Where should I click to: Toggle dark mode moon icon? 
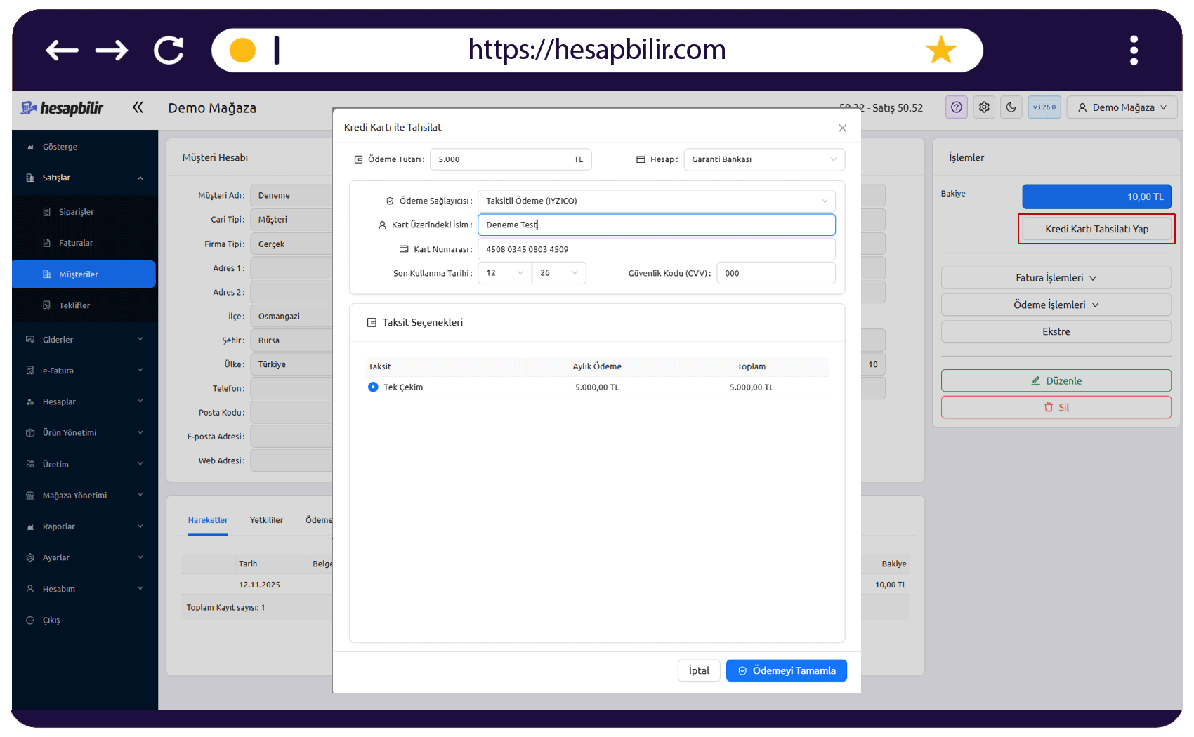[1011, 107]
